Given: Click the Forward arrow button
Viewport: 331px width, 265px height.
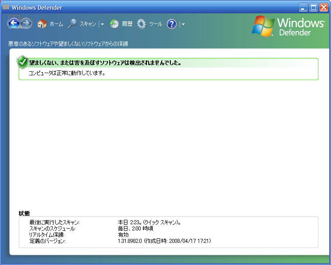Looking at the screenshot, I should pyautogui.click(x=26, y=23).
